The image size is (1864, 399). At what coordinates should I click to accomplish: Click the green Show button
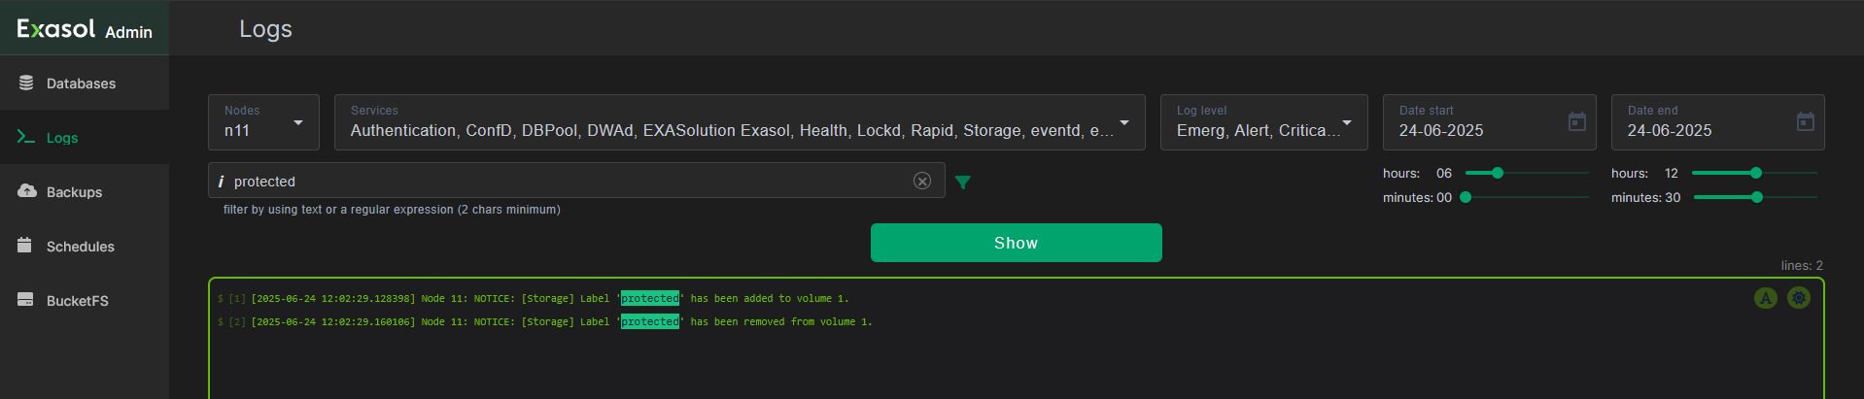[x=1017, y=243]
